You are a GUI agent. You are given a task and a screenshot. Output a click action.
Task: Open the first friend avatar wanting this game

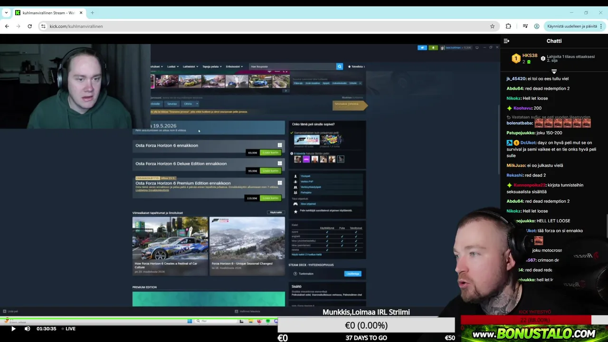click(298, 159)
